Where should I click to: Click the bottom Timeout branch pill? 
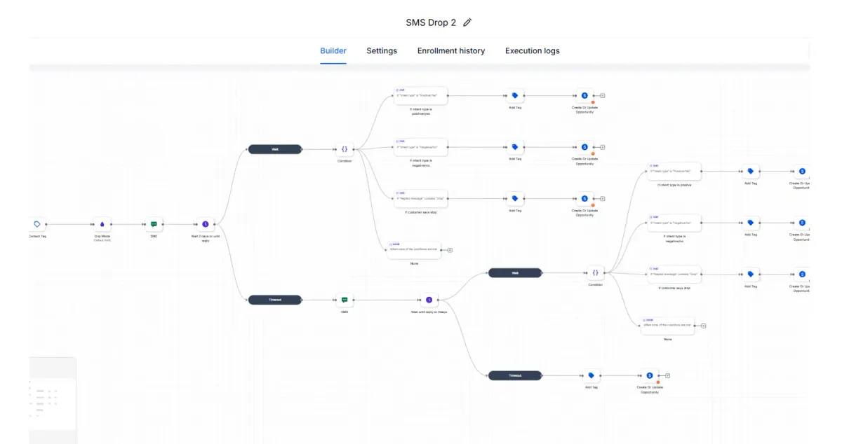click(x=515, y=375)
